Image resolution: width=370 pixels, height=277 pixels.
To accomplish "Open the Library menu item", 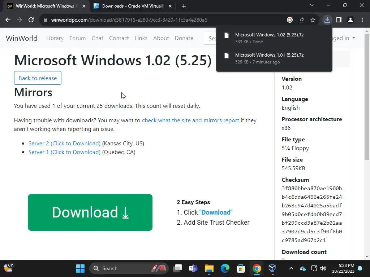I will click(55, 38).
